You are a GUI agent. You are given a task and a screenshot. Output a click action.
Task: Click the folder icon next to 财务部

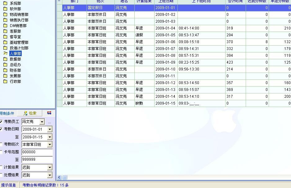pyautogui.click(x=5, y=70)
